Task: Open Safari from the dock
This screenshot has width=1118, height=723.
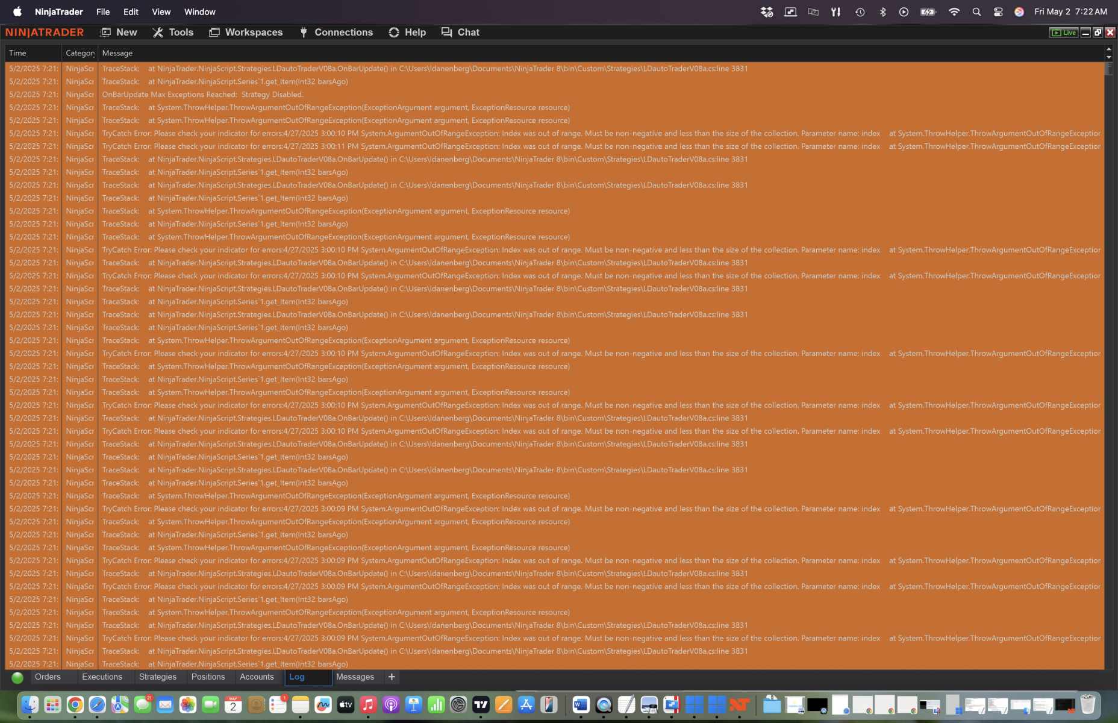Action: click(98, 704)
